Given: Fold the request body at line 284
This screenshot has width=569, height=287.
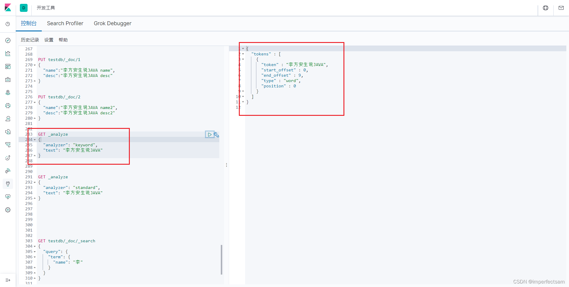Looking at the screenshot, I should point(35,140).
